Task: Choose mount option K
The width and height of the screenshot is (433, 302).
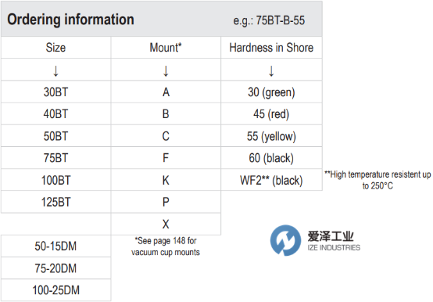Action: coord(166,180)
